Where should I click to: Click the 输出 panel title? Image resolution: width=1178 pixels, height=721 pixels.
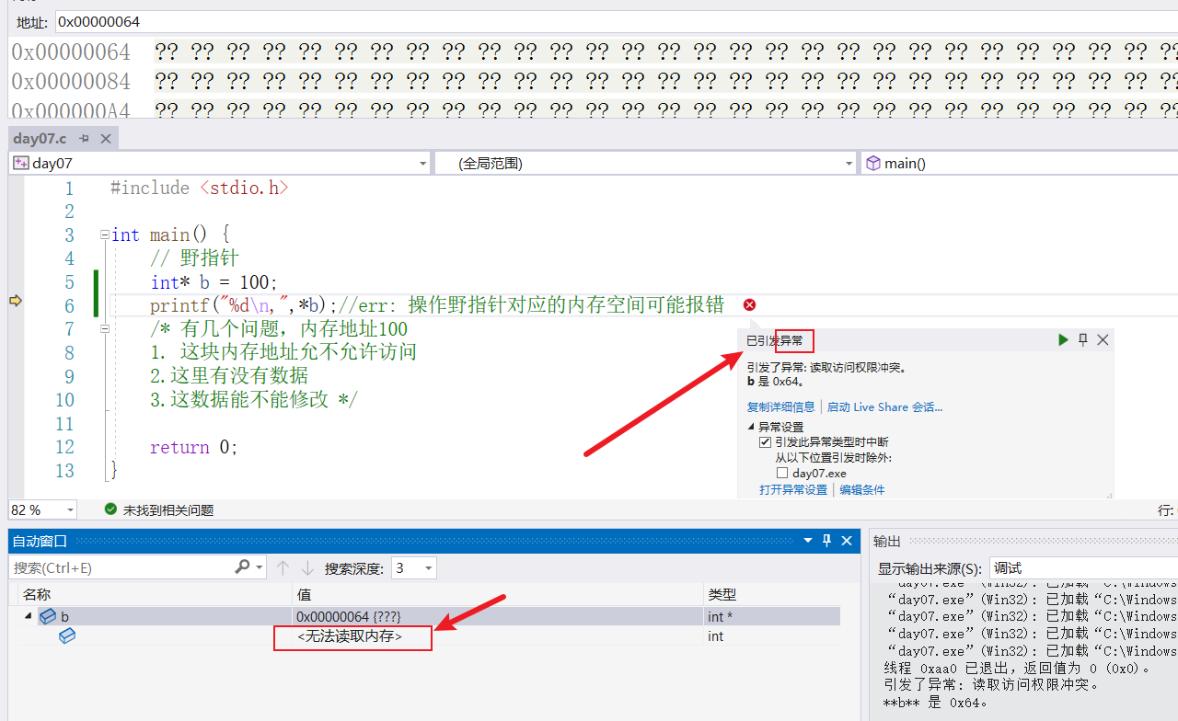(x=887, y=541)
